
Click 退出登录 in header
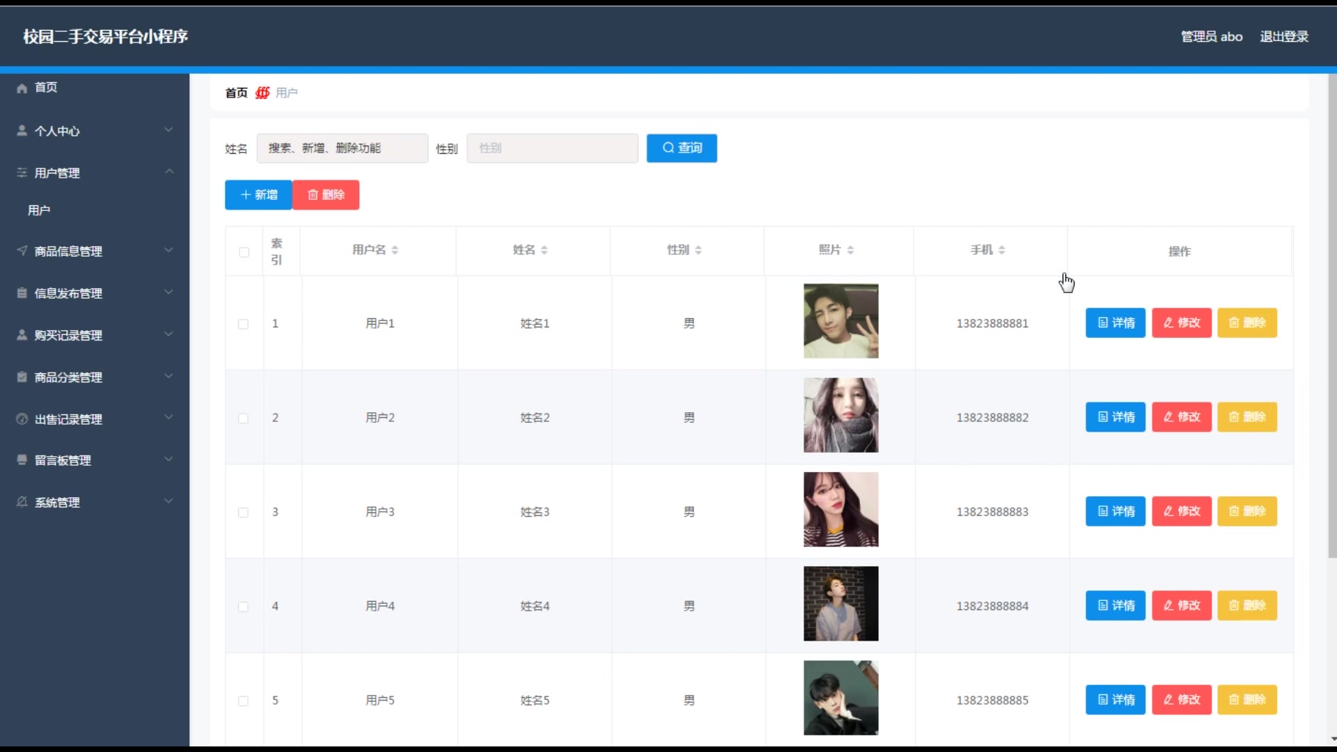point(1284,37)
